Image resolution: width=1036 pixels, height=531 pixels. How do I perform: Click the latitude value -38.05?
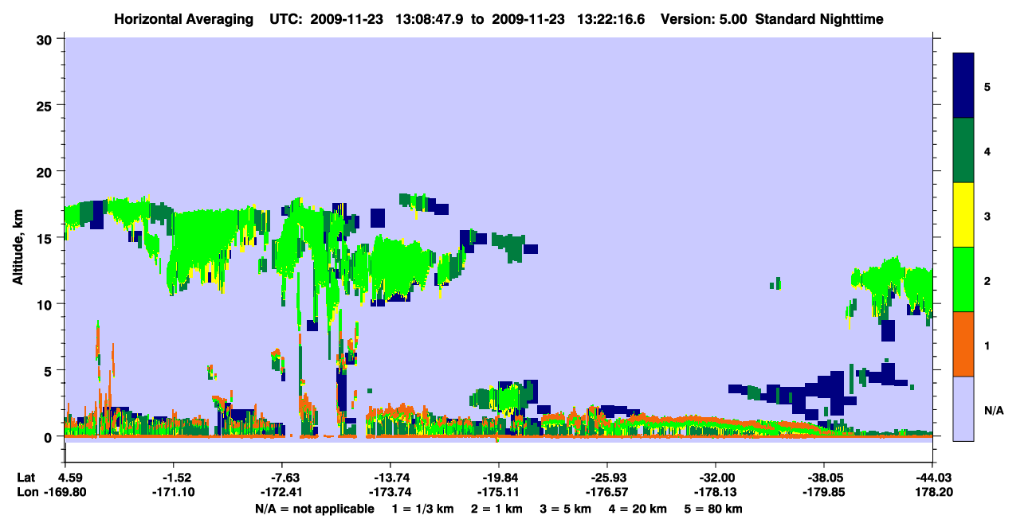pyautogui.click(x=823, y=478)
